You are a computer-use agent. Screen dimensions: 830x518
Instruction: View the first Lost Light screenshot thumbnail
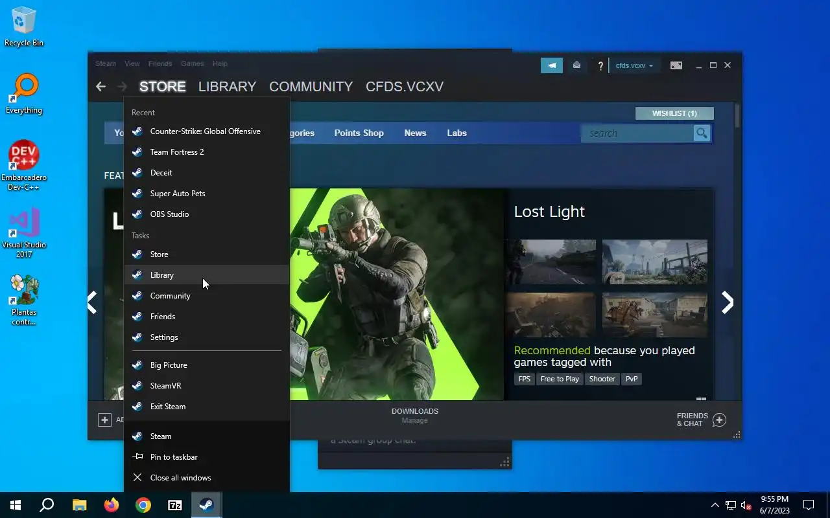pyautogui.click(x=551, y=262)
